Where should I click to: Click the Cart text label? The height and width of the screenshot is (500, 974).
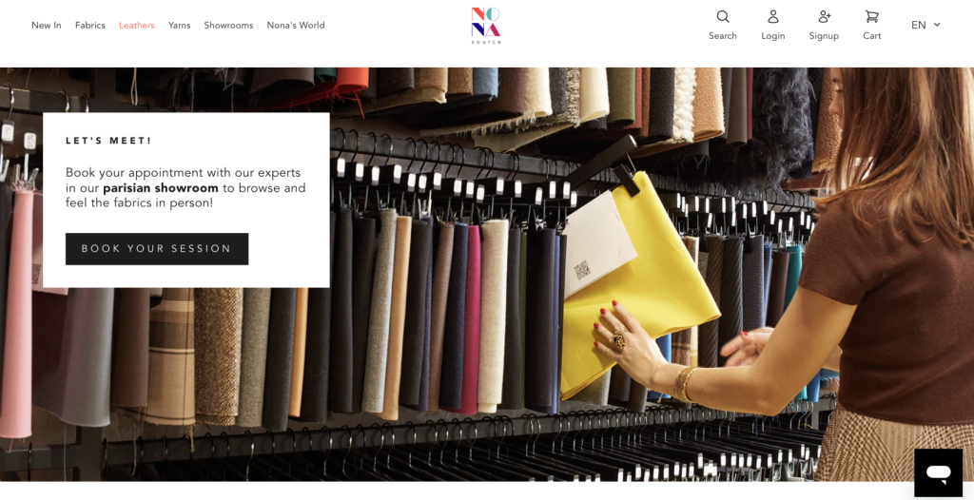tap(871, 36)
